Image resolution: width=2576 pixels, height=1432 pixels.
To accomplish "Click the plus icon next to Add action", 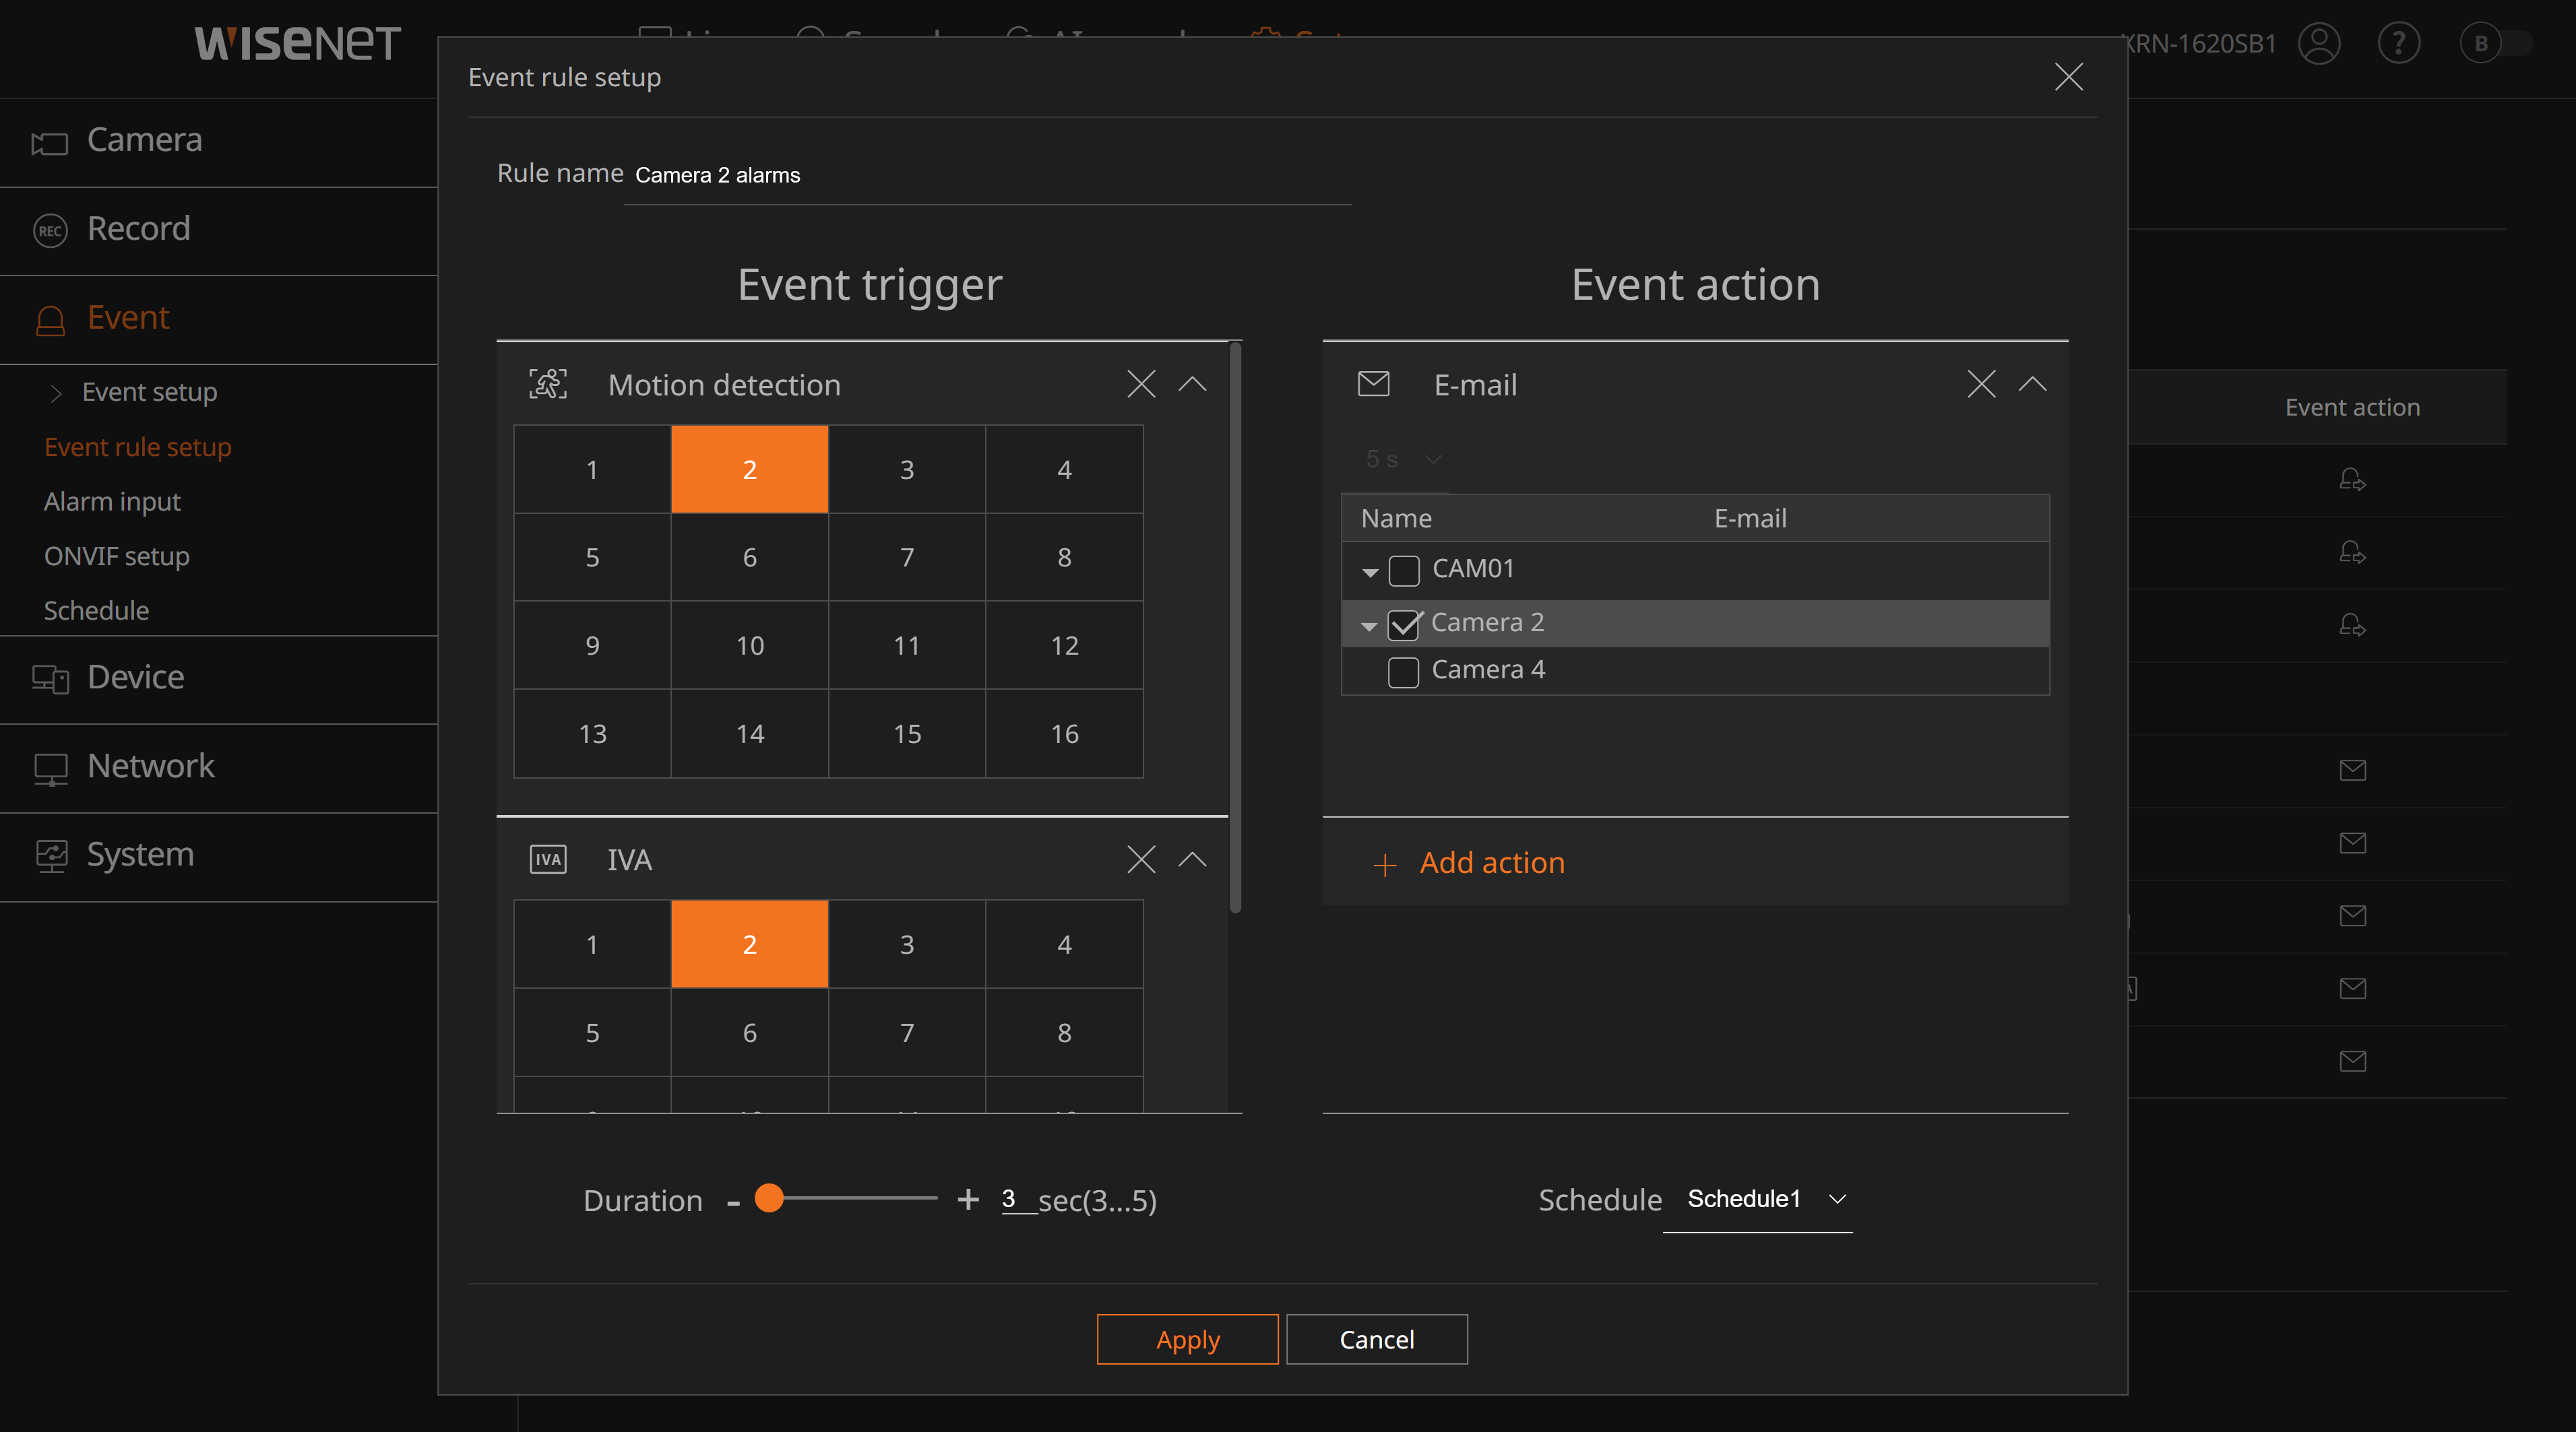I will click(x=1385, y=864).
